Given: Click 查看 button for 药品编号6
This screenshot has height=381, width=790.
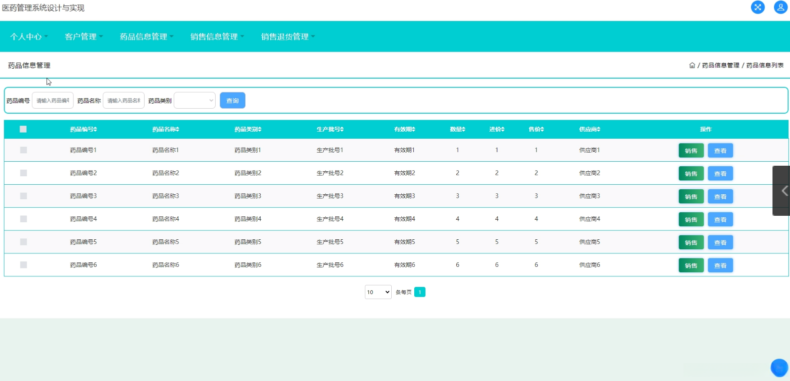Looking at the screenshot, I should pos(720,266).
